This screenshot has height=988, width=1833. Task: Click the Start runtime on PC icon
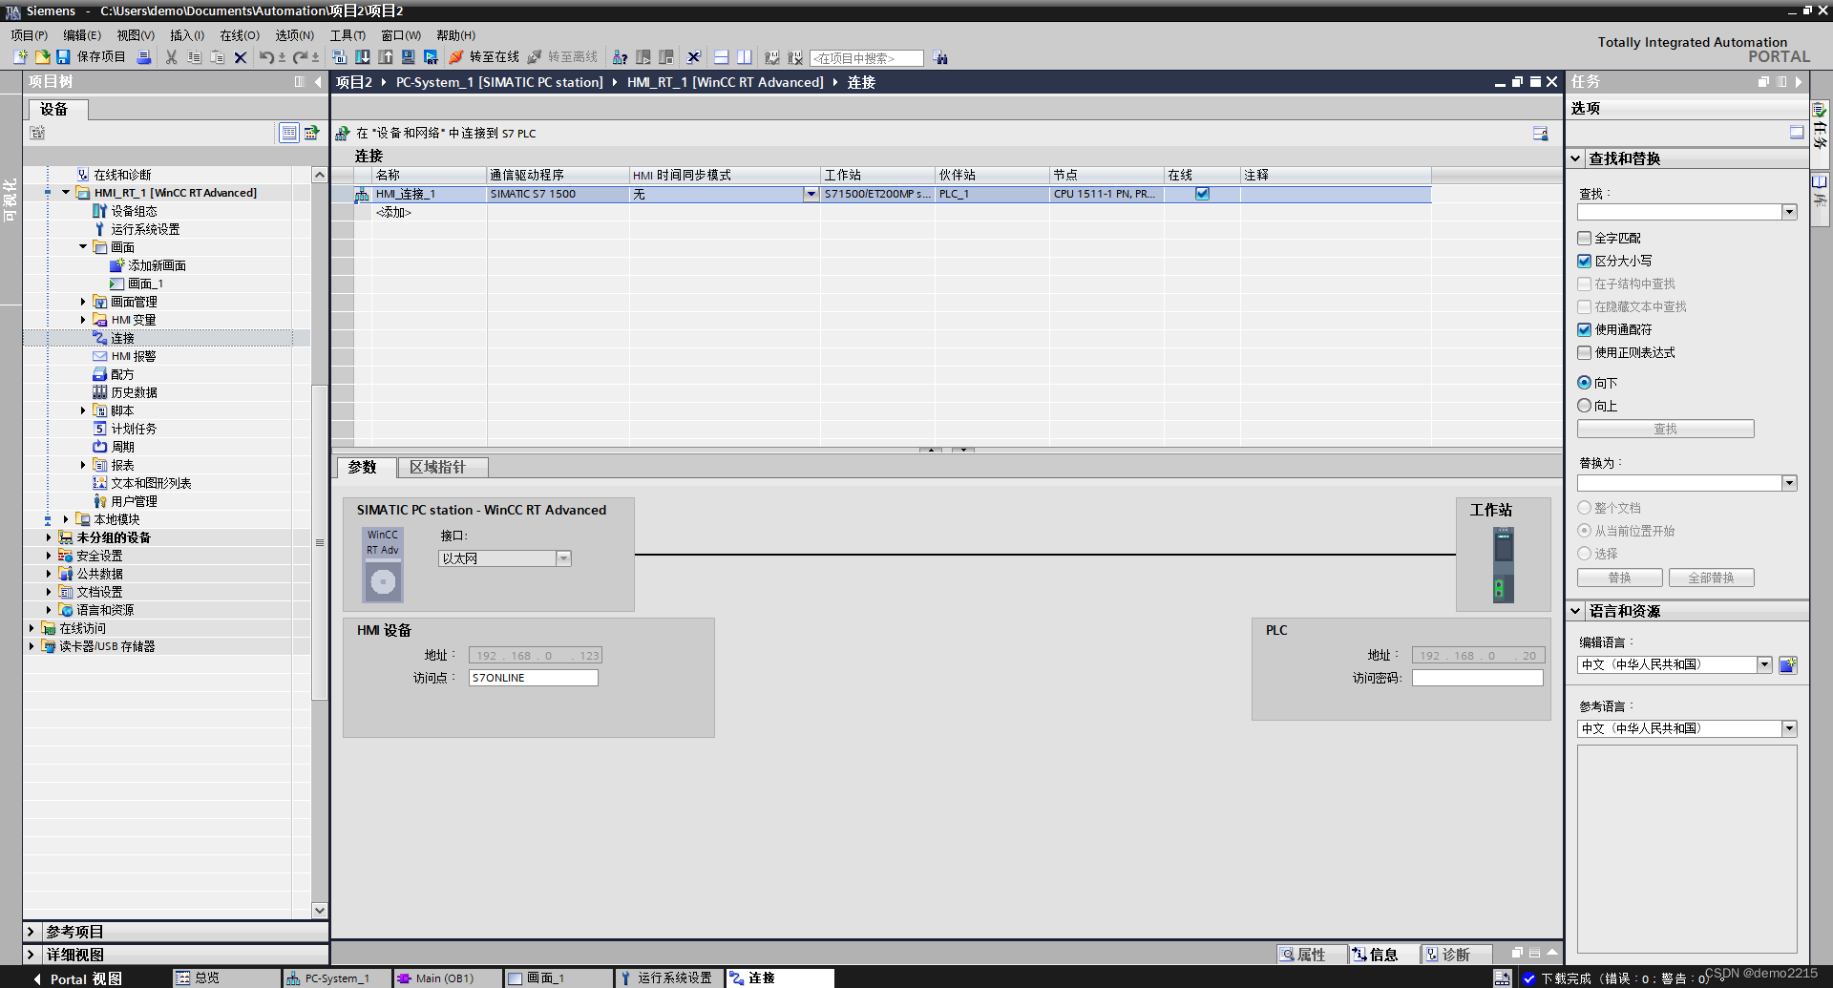(432, 57)
